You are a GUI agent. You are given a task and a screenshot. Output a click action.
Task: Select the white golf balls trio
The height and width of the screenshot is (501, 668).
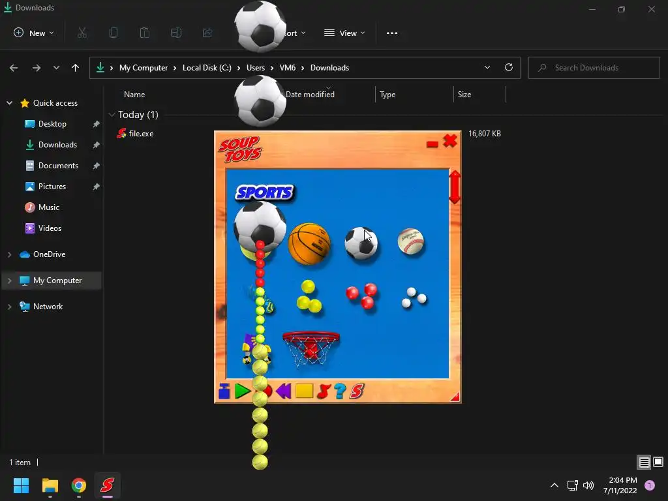(414, 297)
